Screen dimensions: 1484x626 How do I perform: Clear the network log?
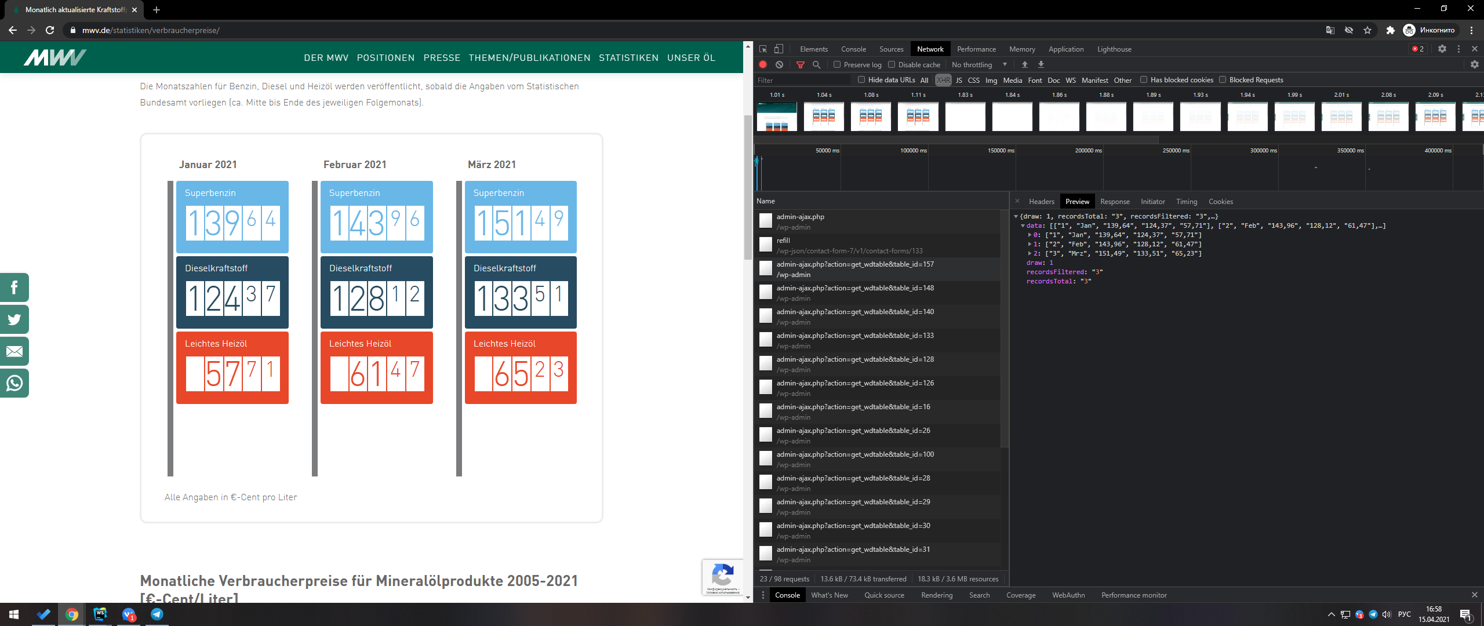click(779, 65)
